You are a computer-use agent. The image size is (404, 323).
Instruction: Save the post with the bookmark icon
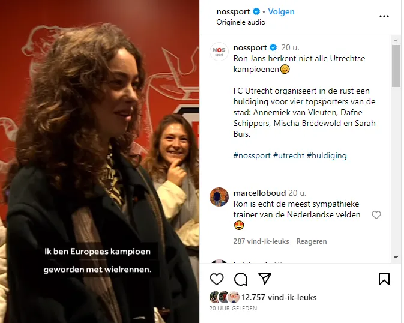[384, 279]
